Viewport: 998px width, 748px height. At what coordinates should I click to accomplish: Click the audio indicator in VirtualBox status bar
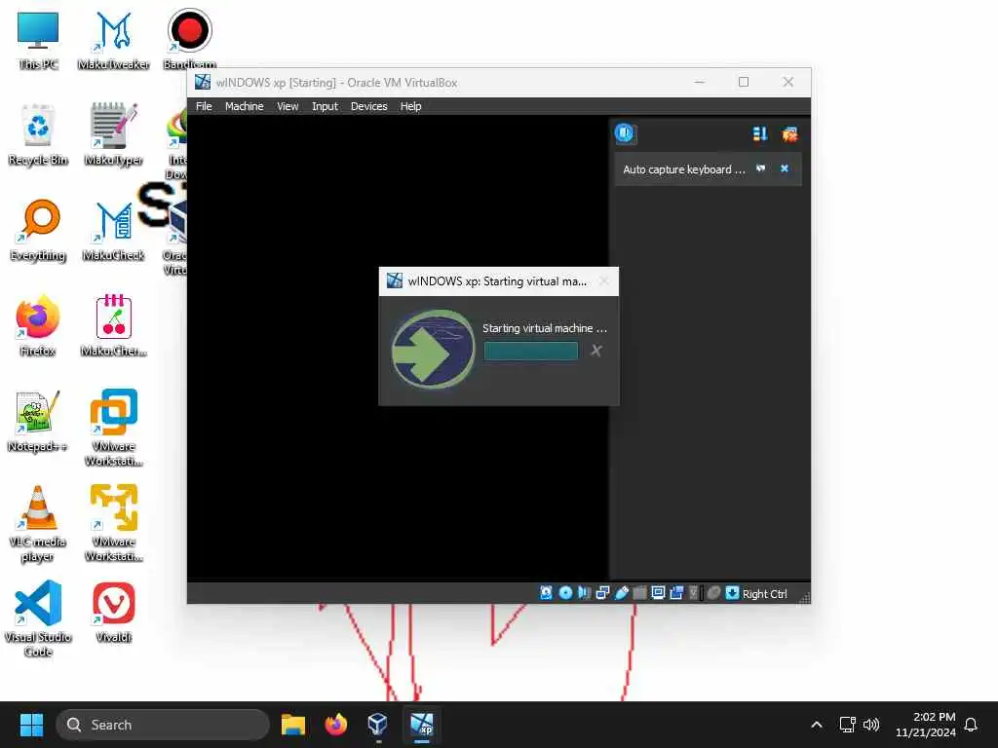[584, 593]
